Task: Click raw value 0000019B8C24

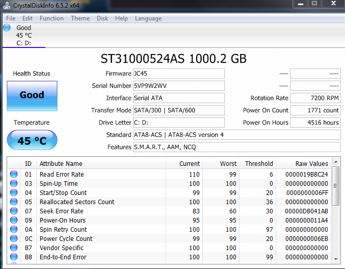Action: coord(306,174)
